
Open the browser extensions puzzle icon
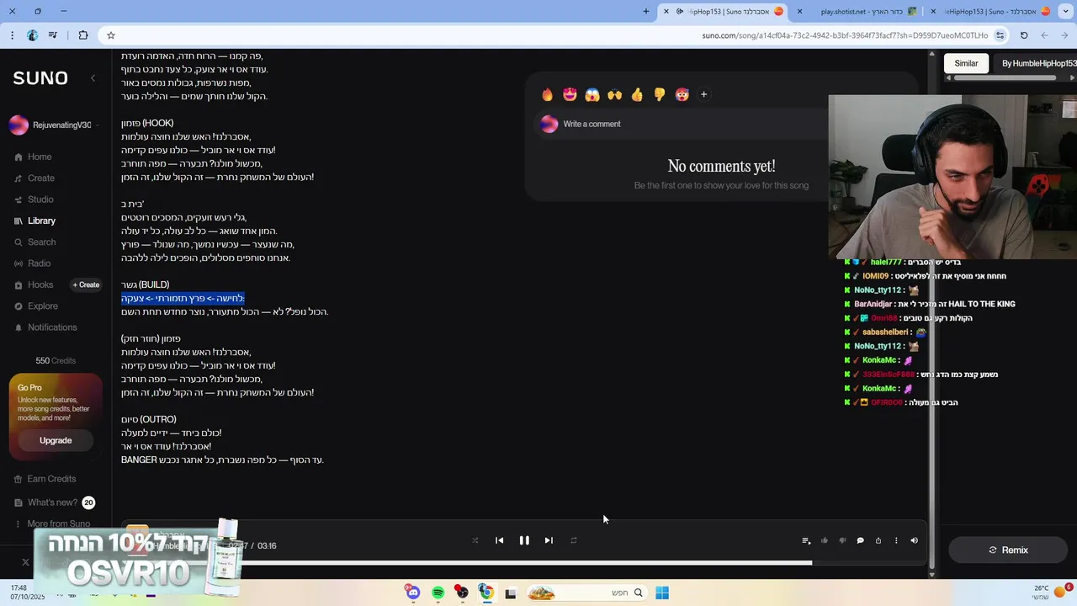[82, 35]
